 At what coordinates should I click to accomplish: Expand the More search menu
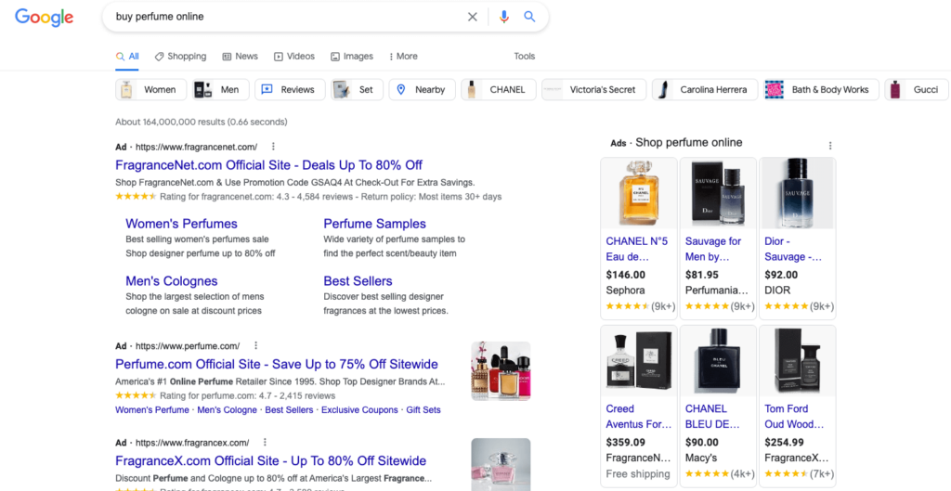click(x=403, y=57)
